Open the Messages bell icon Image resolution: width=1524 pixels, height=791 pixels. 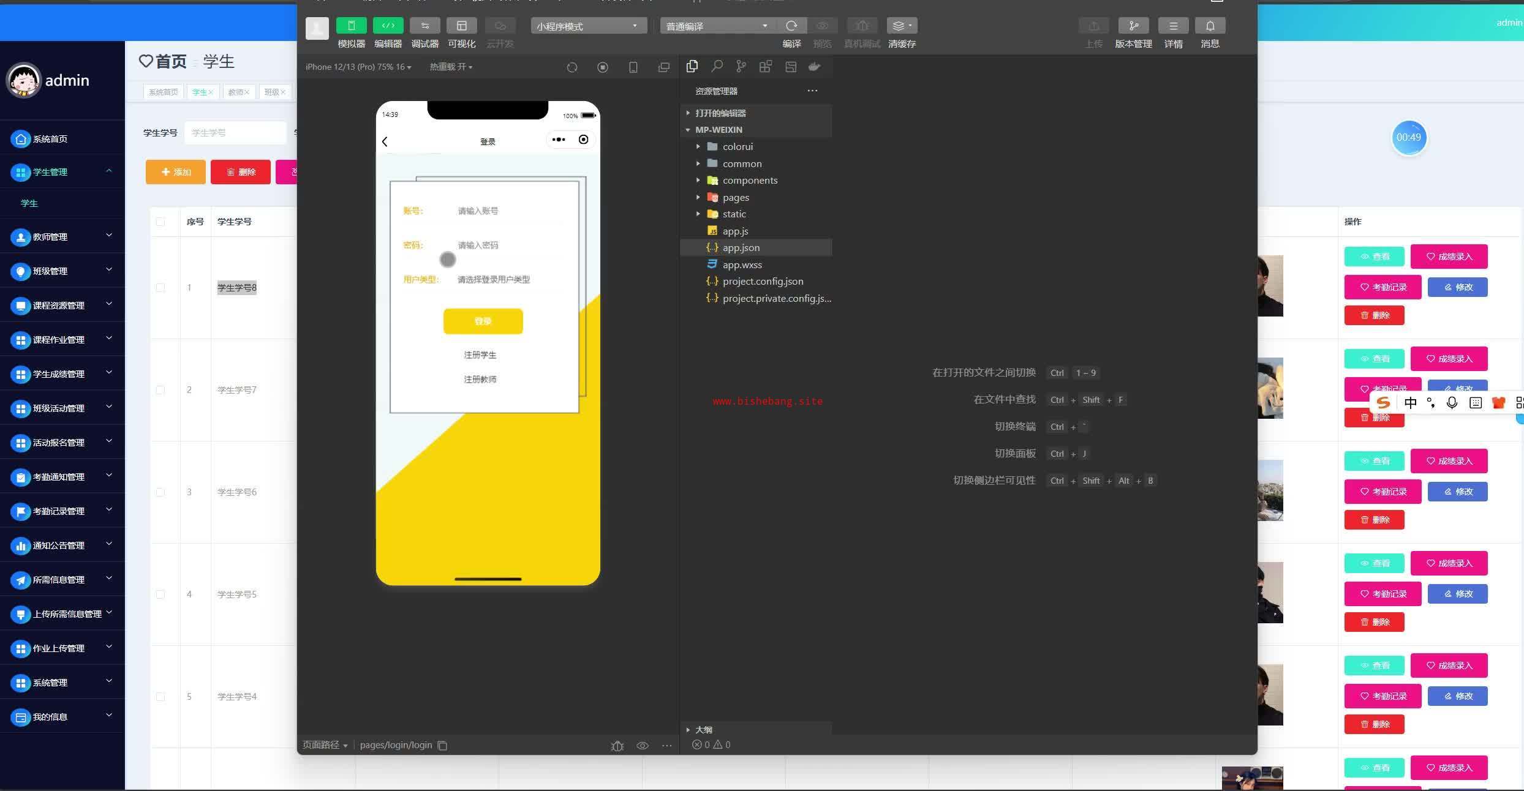(x=1210, y=26)
